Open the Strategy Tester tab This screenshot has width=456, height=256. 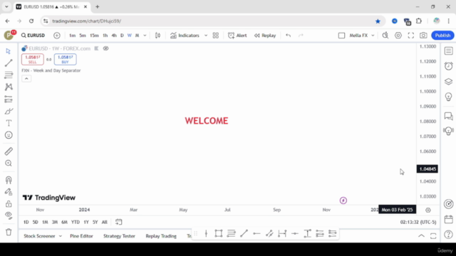click(x=119, y=236)
